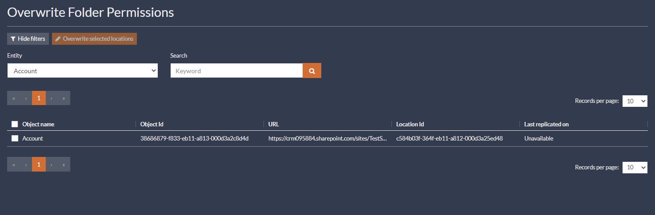The height and width of the screenshot is (215, 655).
Task: Go to last page in top pagination
Action: coord(64,98)
